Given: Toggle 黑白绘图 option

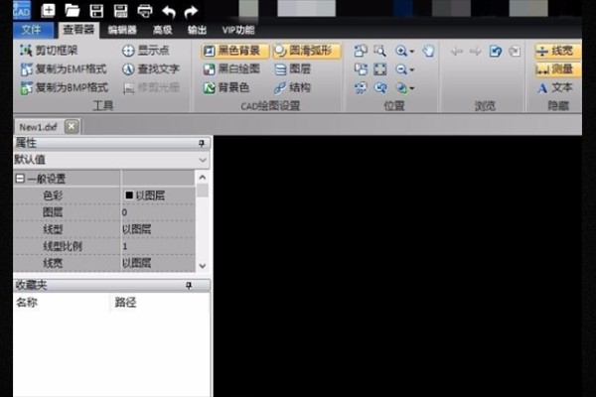Looking at the screenshot, I should tap(231, 69).
